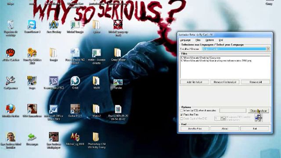This screenshot has height=158, width=281.
Task: Open the red skull desktop icon
Action: point(118,25)
